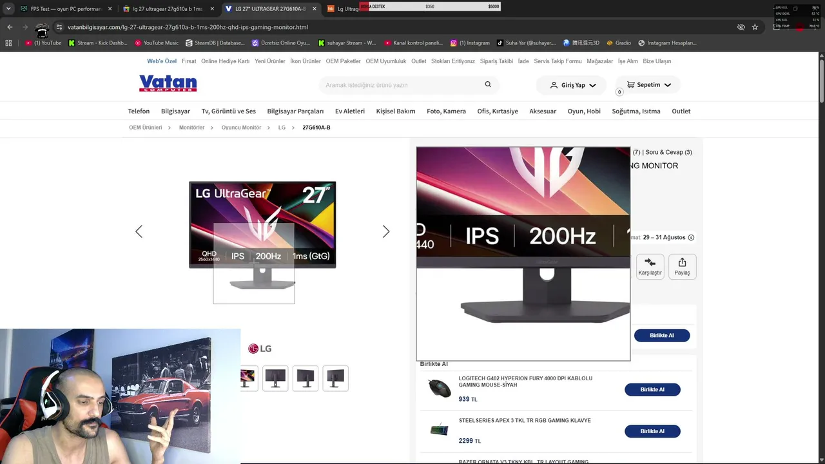Click the Oyuncu Monitör breadcrumb
Viewport: 825px width, 464px height.
pyautogui.click(x=241, y=128)
